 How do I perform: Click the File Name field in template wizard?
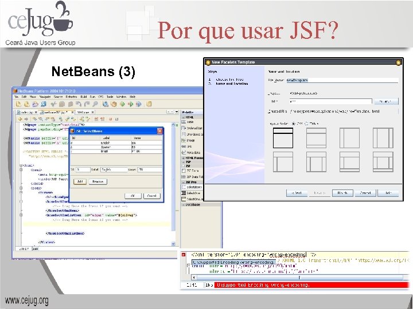(x=342, y=80)
